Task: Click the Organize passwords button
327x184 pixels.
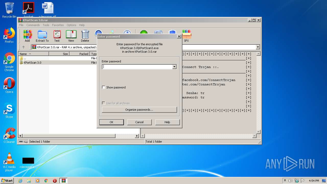Action: coord(139,110)
